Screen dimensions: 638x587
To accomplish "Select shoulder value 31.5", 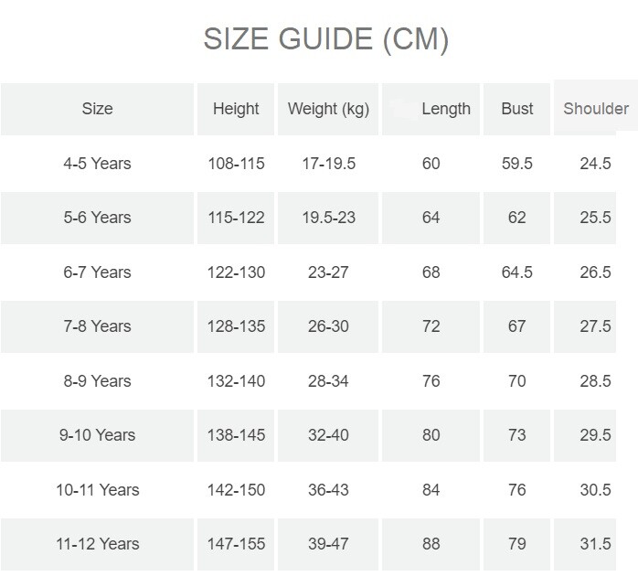I will pos(595,544).
